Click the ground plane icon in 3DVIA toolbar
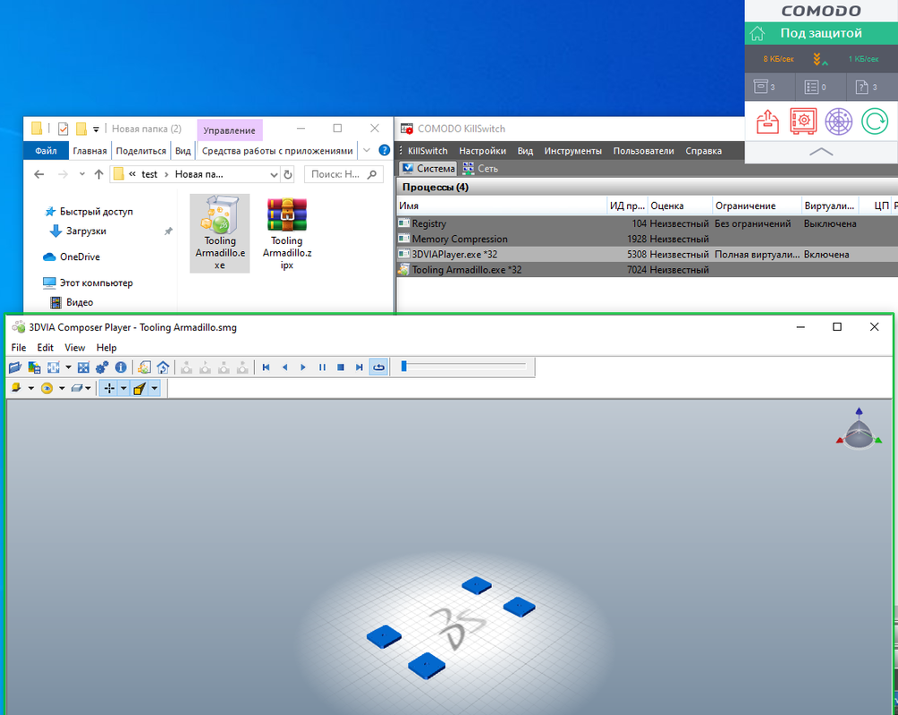Screen dimensions: 898x715 77,388
